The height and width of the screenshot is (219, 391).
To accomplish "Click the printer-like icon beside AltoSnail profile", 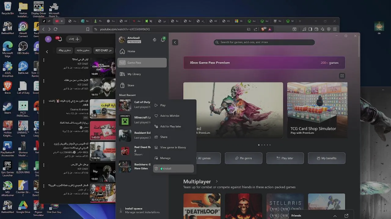I will [155, 40].
